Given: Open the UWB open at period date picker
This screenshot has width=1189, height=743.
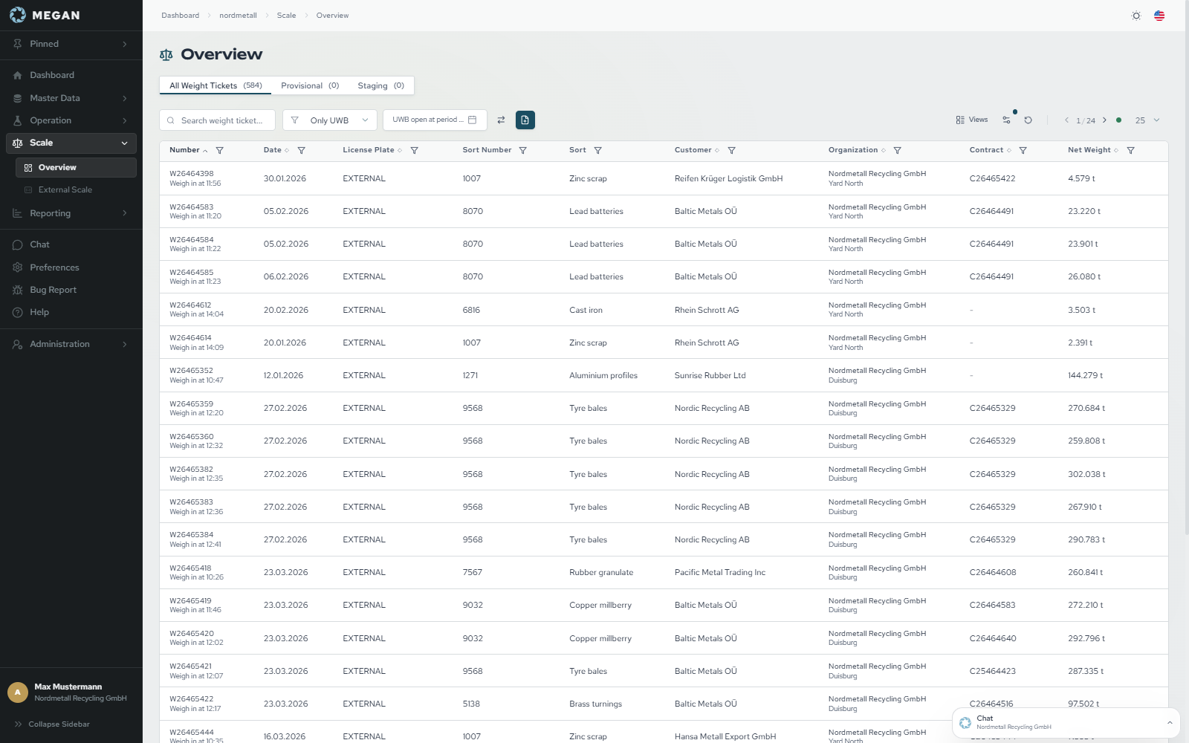Looking at the screenshot, I should tap(435, 120).
